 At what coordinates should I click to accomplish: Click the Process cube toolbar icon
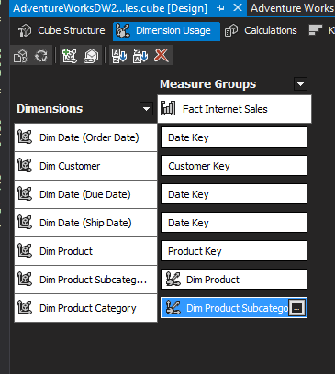[x=20, y=56]
